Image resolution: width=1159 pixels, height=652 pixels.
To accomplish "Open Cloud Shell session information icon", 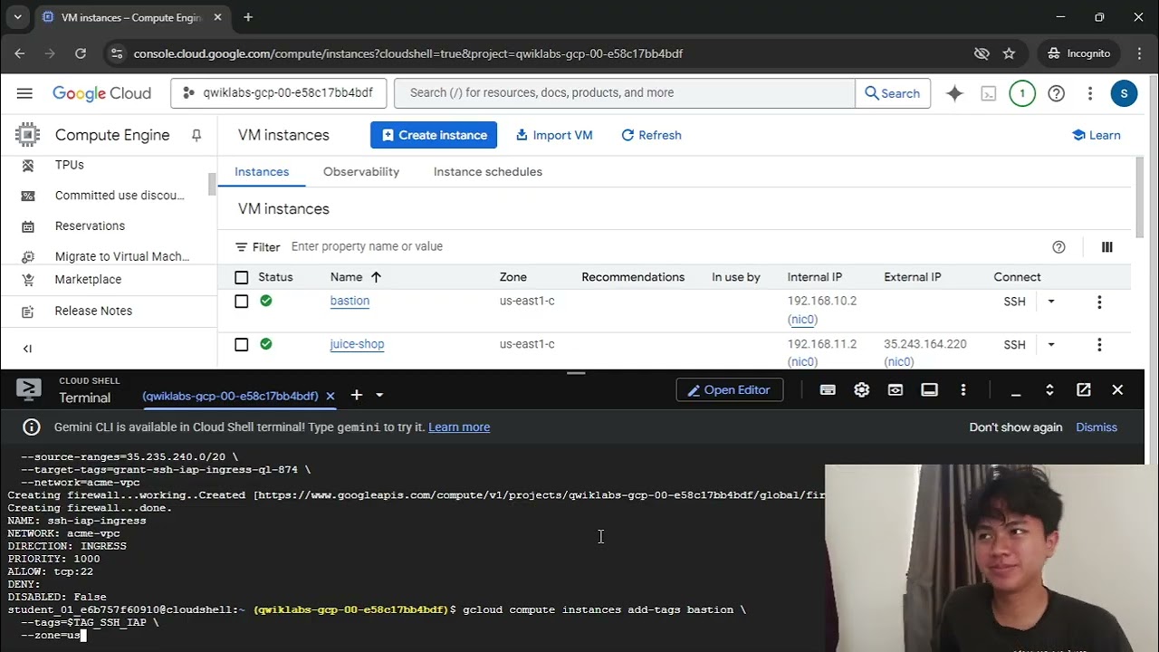I will click(929, 390).
